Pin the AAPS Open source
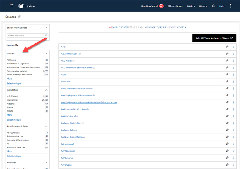This screenshot has width=240, height=169. [227, 165]
